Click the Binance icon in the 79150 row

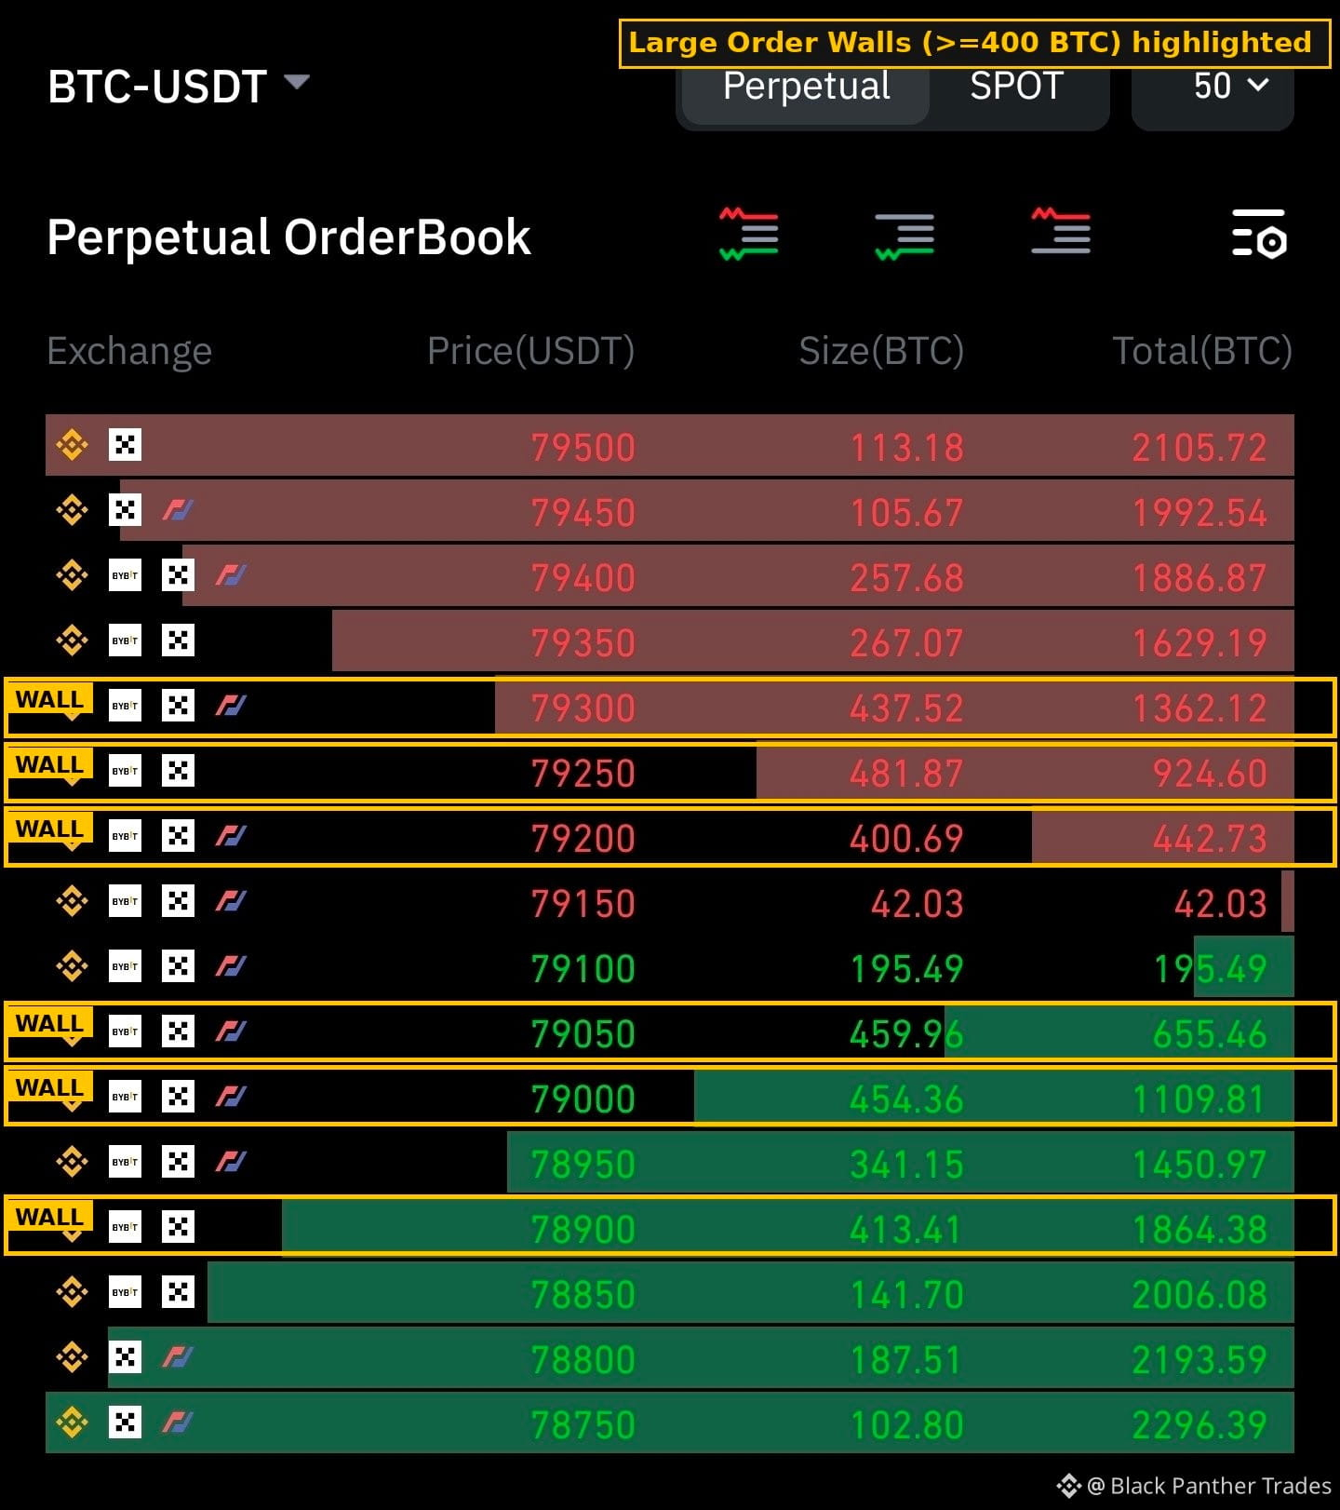point(72,901)
